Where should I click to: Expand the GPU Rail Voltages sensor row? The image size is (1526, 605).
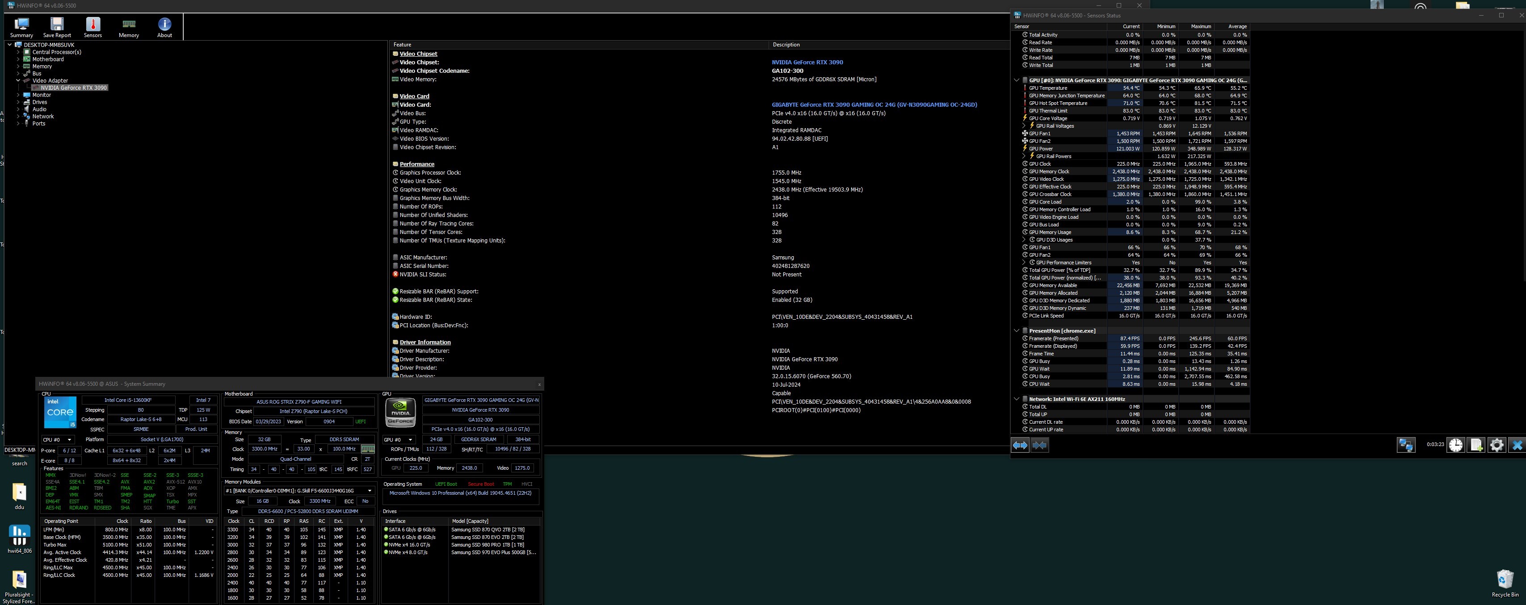pyautogui.click(x=1024, y=126)
